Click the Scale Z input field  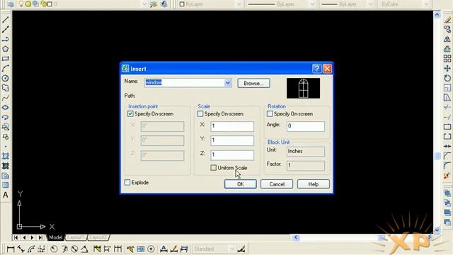tap(232, 155)
